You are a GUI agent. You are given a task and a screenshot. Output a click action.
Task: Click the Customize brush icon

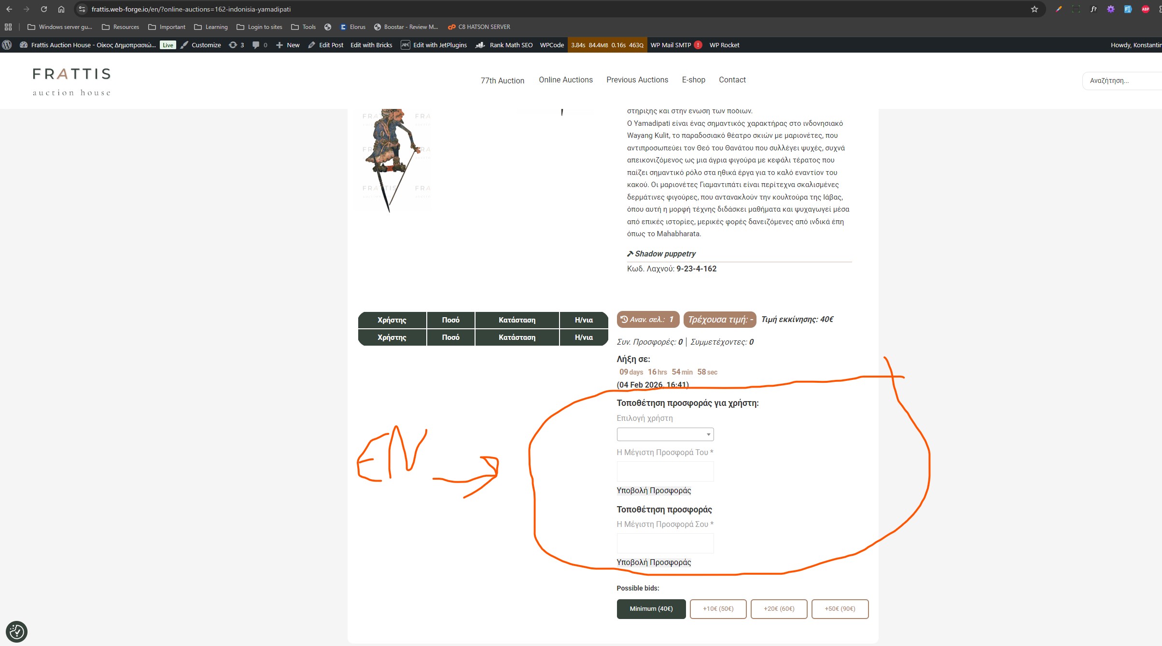(184, 45)
